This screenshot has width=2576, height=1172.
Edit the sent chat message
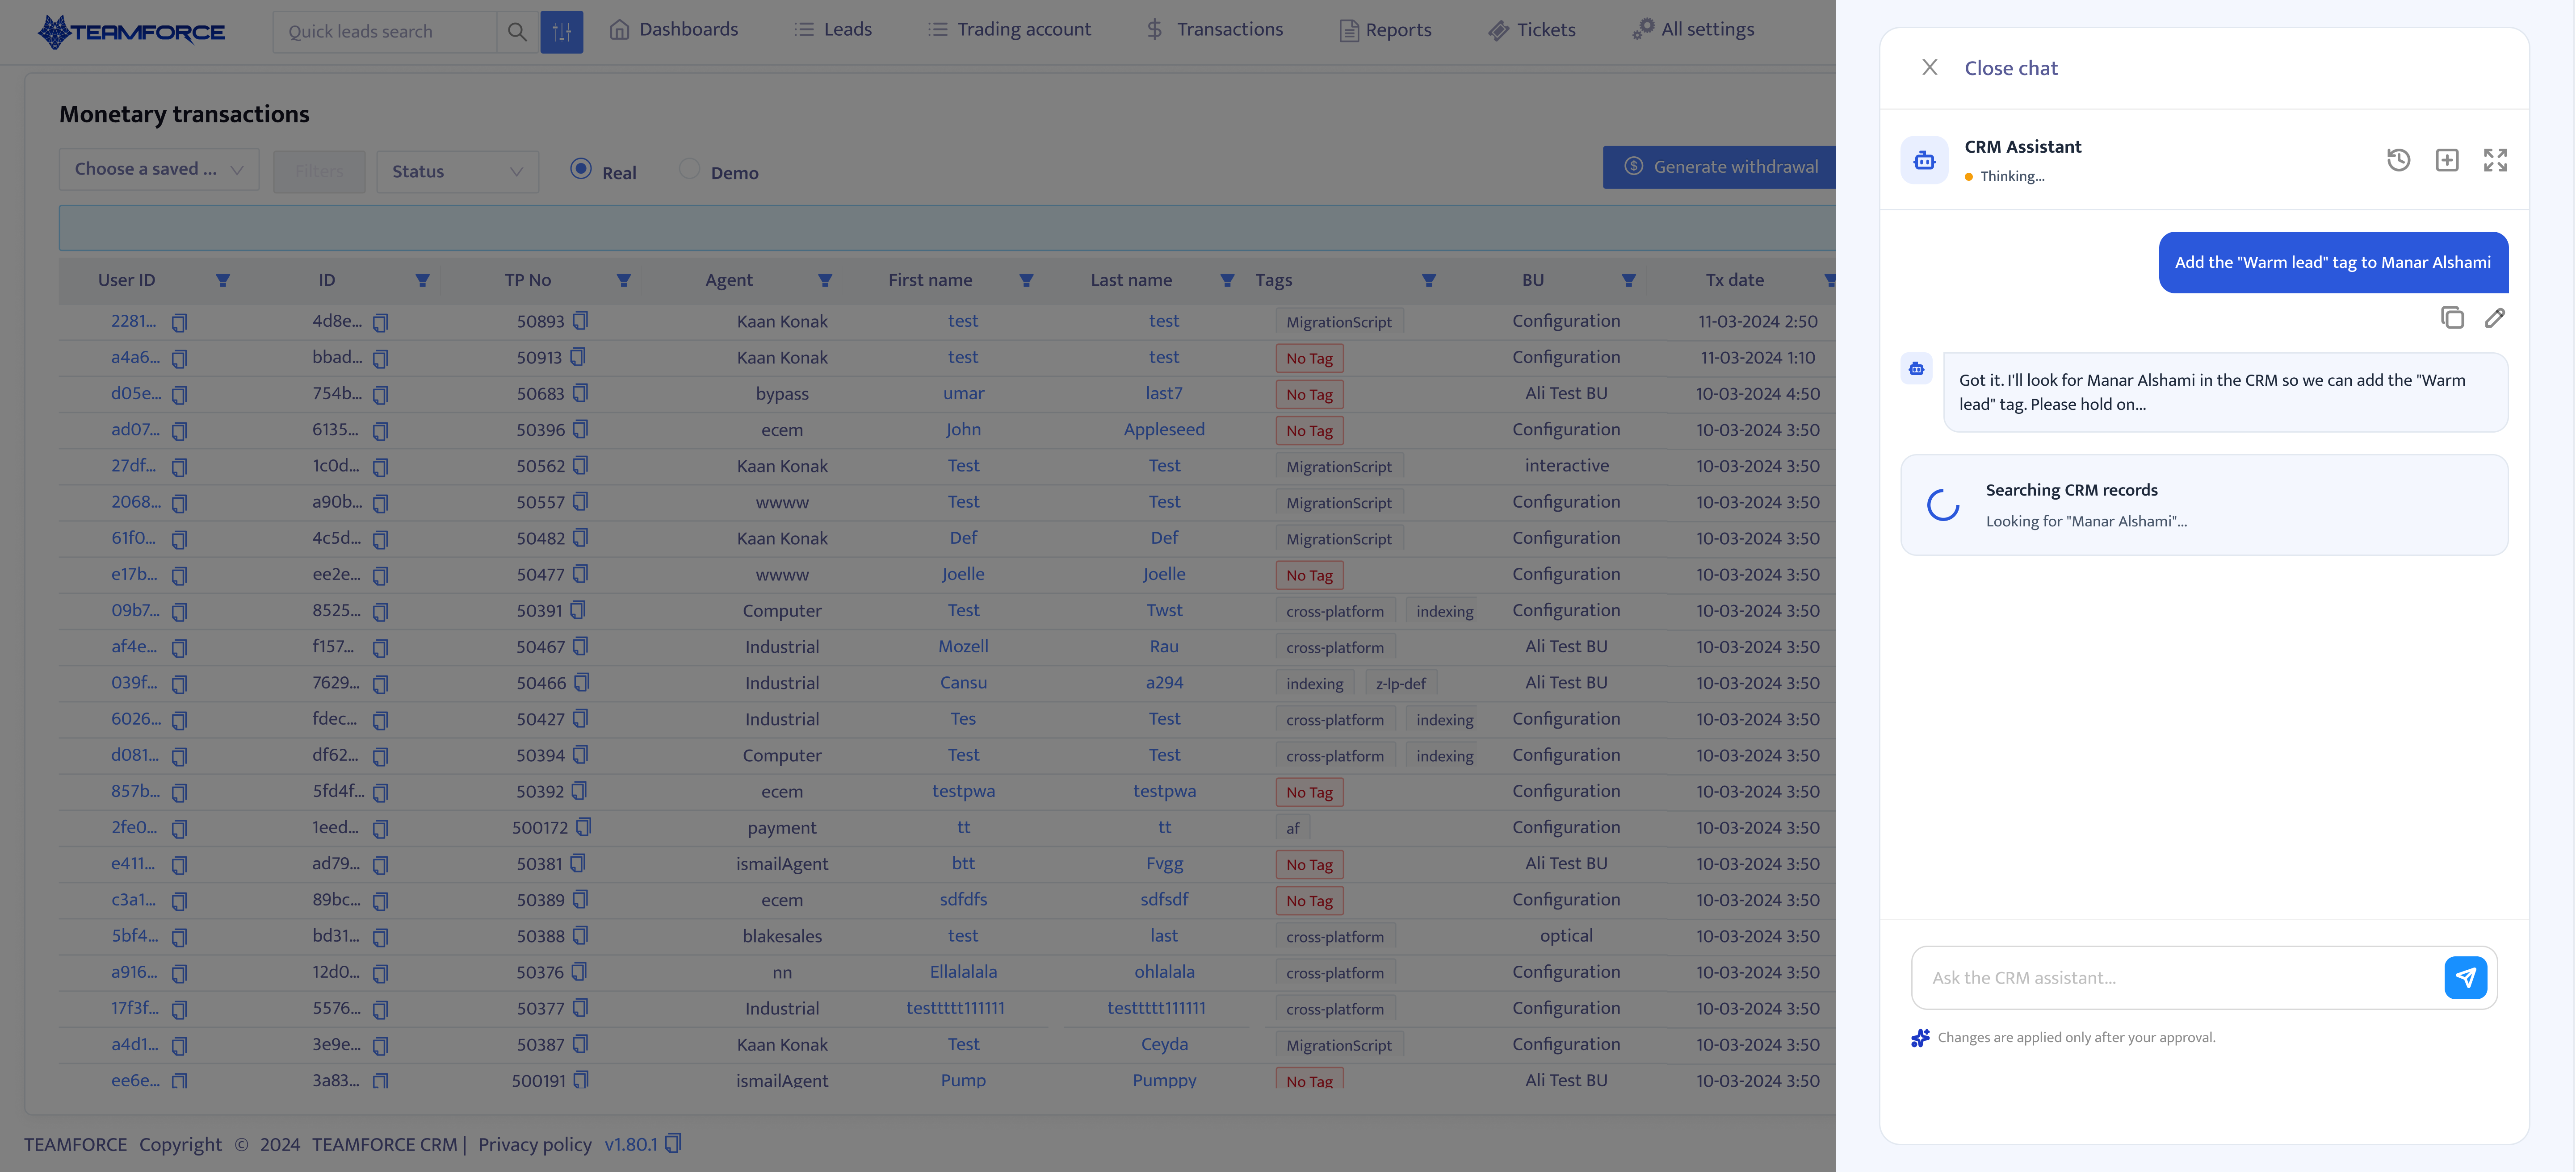click(2495, 318)
